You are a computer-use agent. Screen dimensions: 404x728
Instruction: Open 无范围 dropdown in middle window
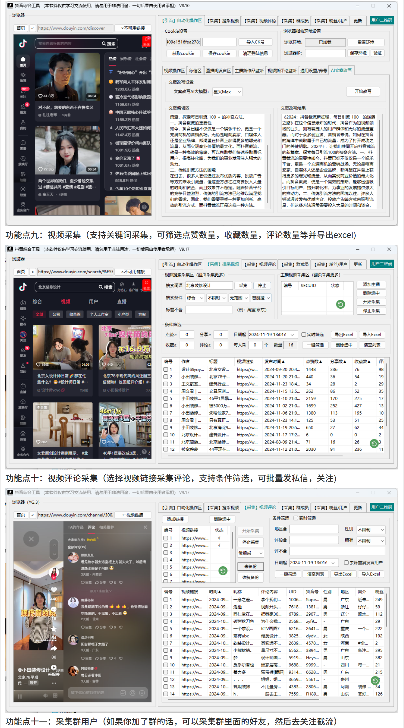click(x=239, y=298)
